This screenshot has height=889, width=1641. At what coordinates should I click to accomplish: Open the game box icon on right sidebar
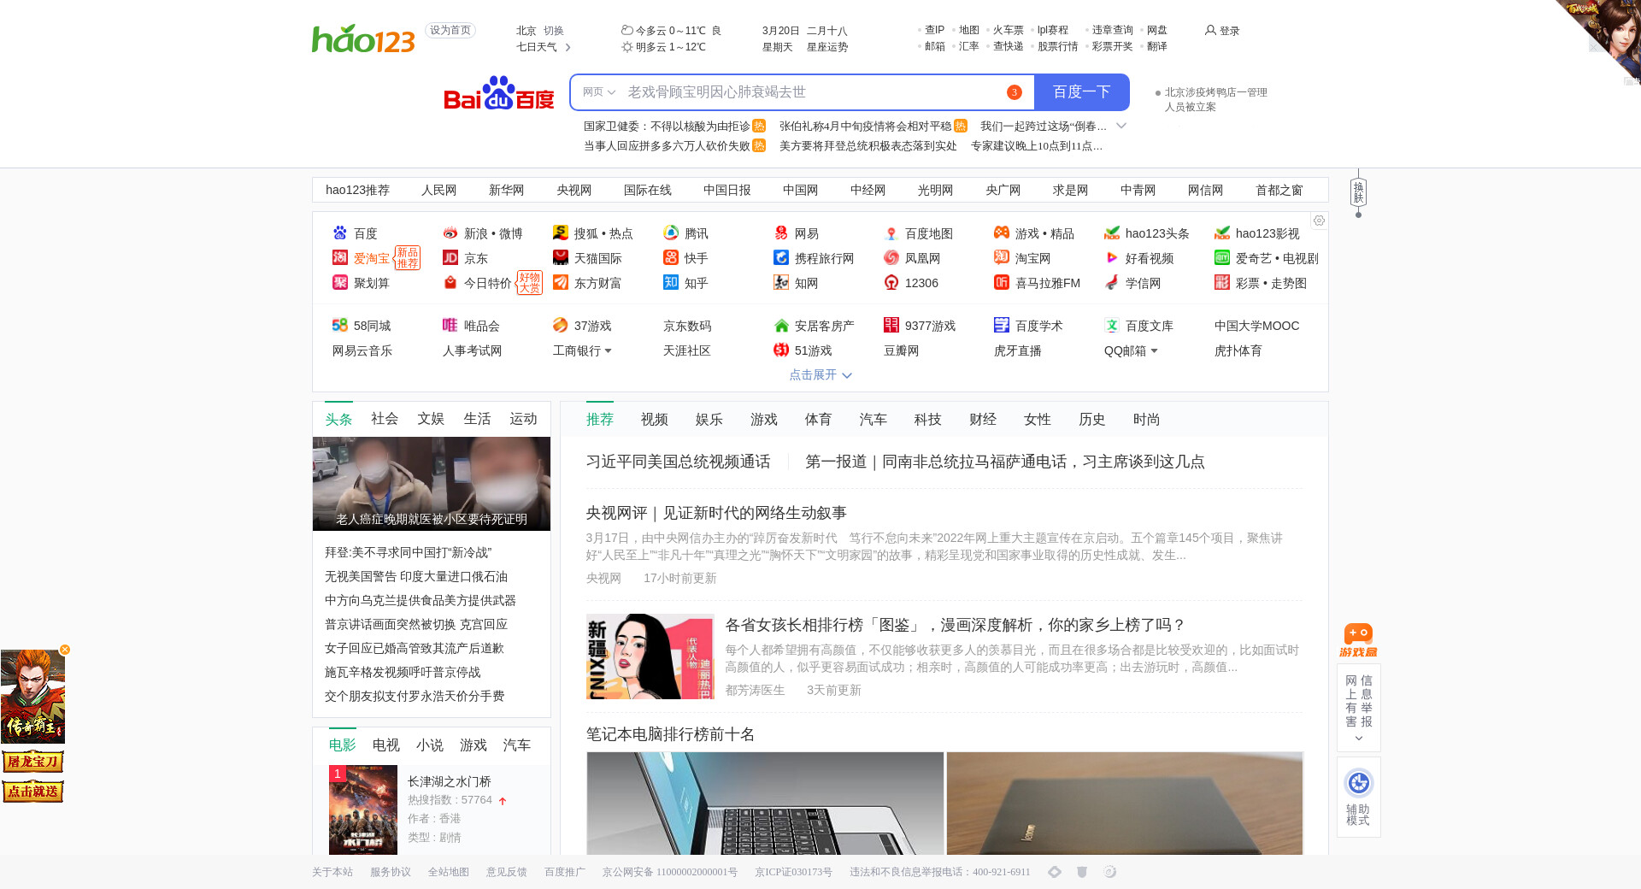pyautogui.click(x=1358, y=639)
